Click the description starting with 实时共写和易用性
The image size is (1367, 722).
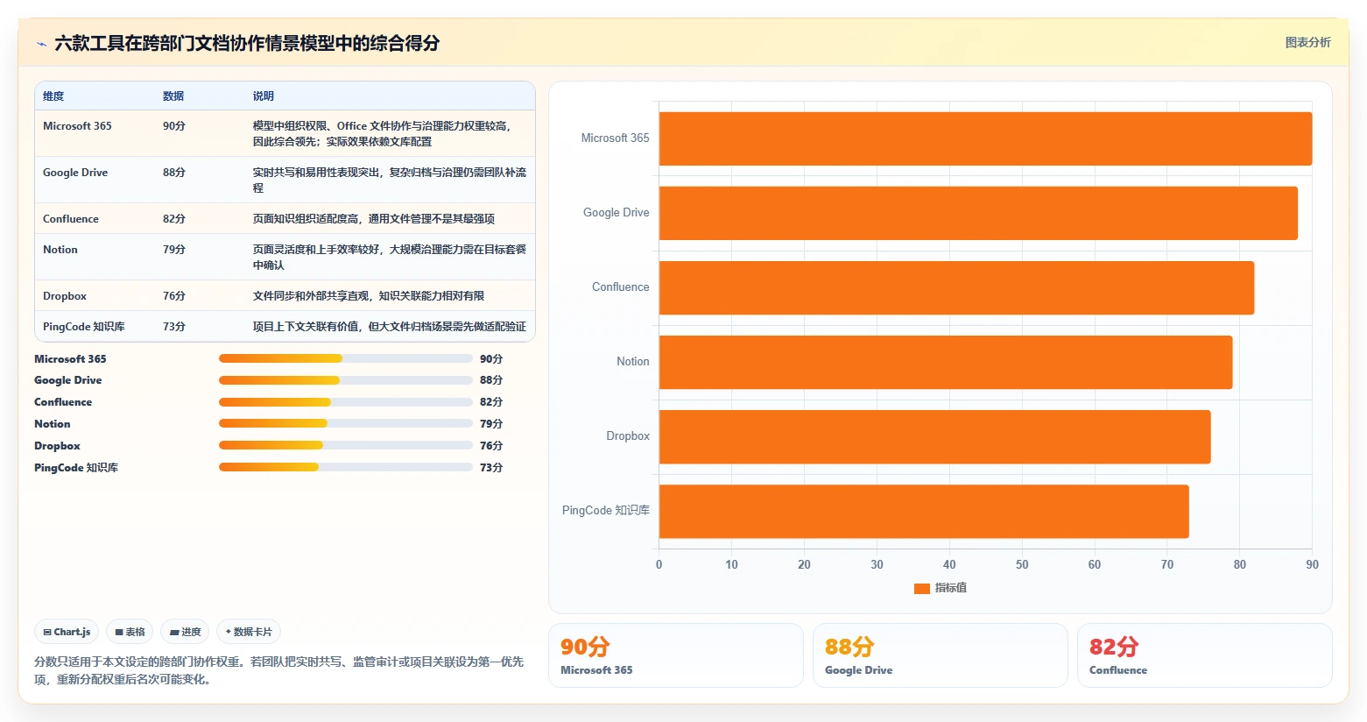(x=390, y=180)
